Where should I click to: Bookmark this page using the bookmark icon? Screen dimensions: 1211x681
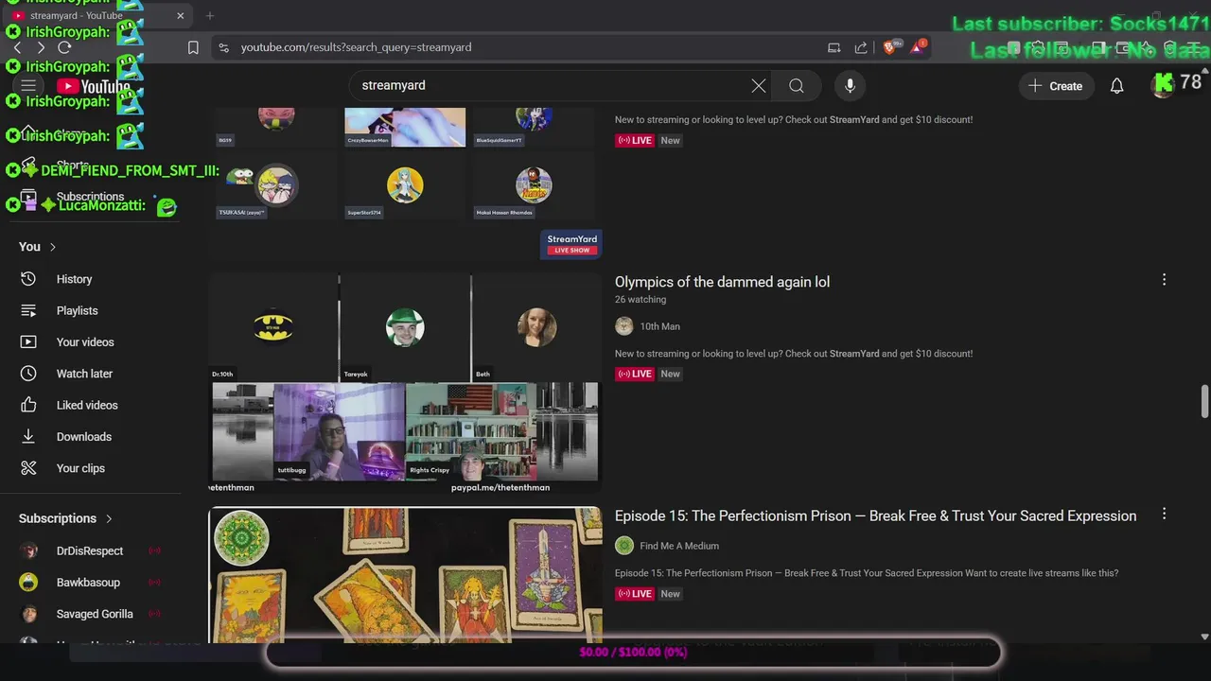coord(193,47)
